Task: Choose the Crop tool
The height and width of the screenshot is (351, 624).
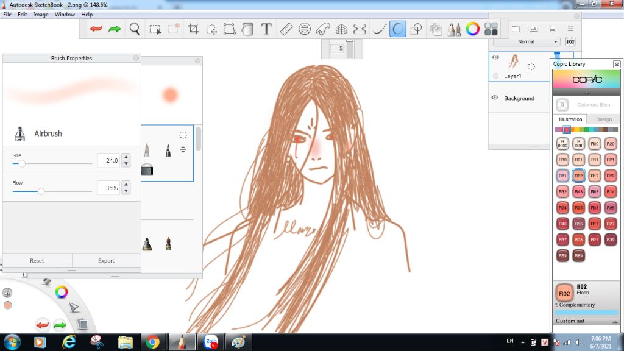Action: coord(193,29)
